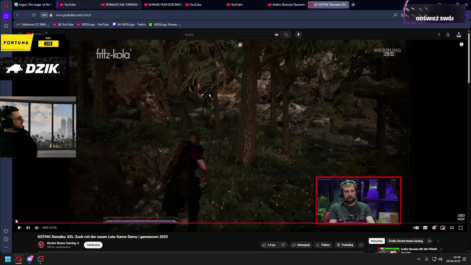Open Windows Start menu
Screen dimensions: 471x265
pos(8,259)
